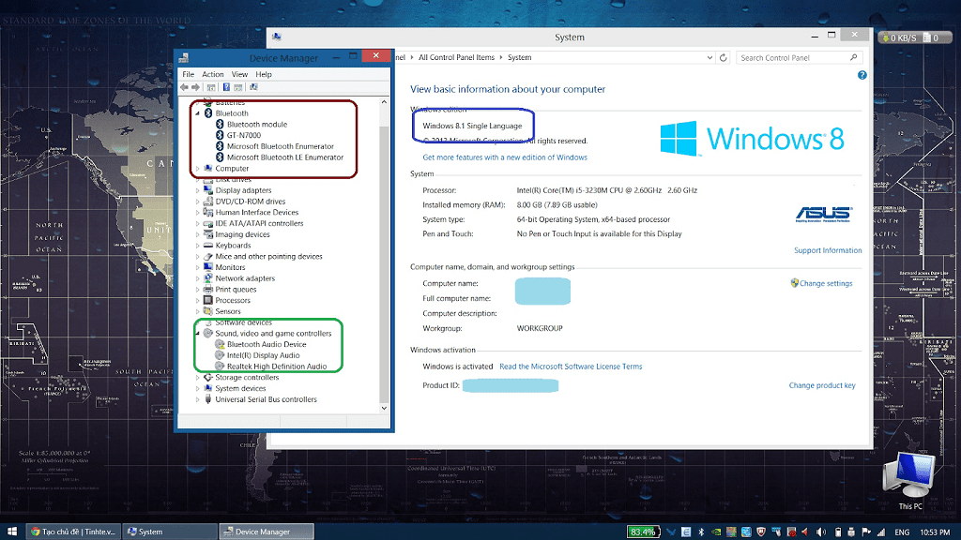Viewport: 961px width, 540px height.
Task: Expand the Computer category
Action: (x=198, y=169)
